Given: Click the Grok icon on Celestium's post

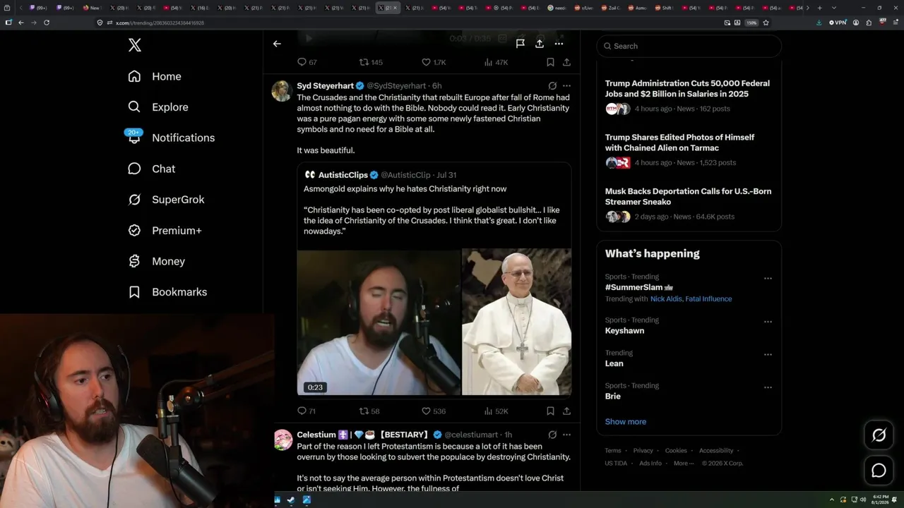Looking at the screenshot, I should point(552,435).
